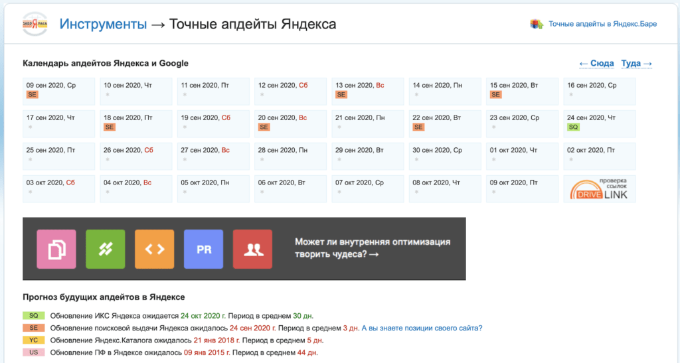Click the green date 24 окт 2020 г.

tap(203, 316)
